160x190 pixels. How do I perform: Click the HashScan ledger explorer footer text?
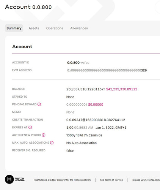(62, 180)
